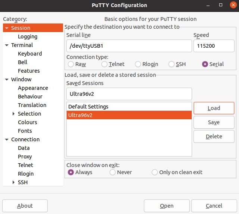Open the Window category
Image resolution: width=239 pixels, height=214 pixels.
tap(21, 79)
